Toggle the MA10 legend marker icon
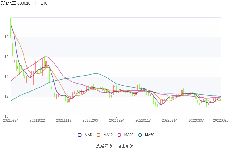This screenshot has width=230, height=149. pos(99,135)
